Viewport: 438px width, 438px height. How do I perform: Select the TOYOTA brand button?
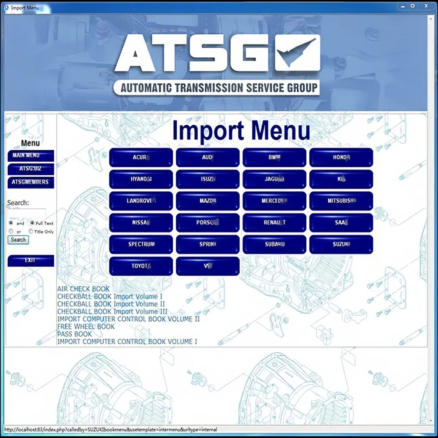pos(141,265)
